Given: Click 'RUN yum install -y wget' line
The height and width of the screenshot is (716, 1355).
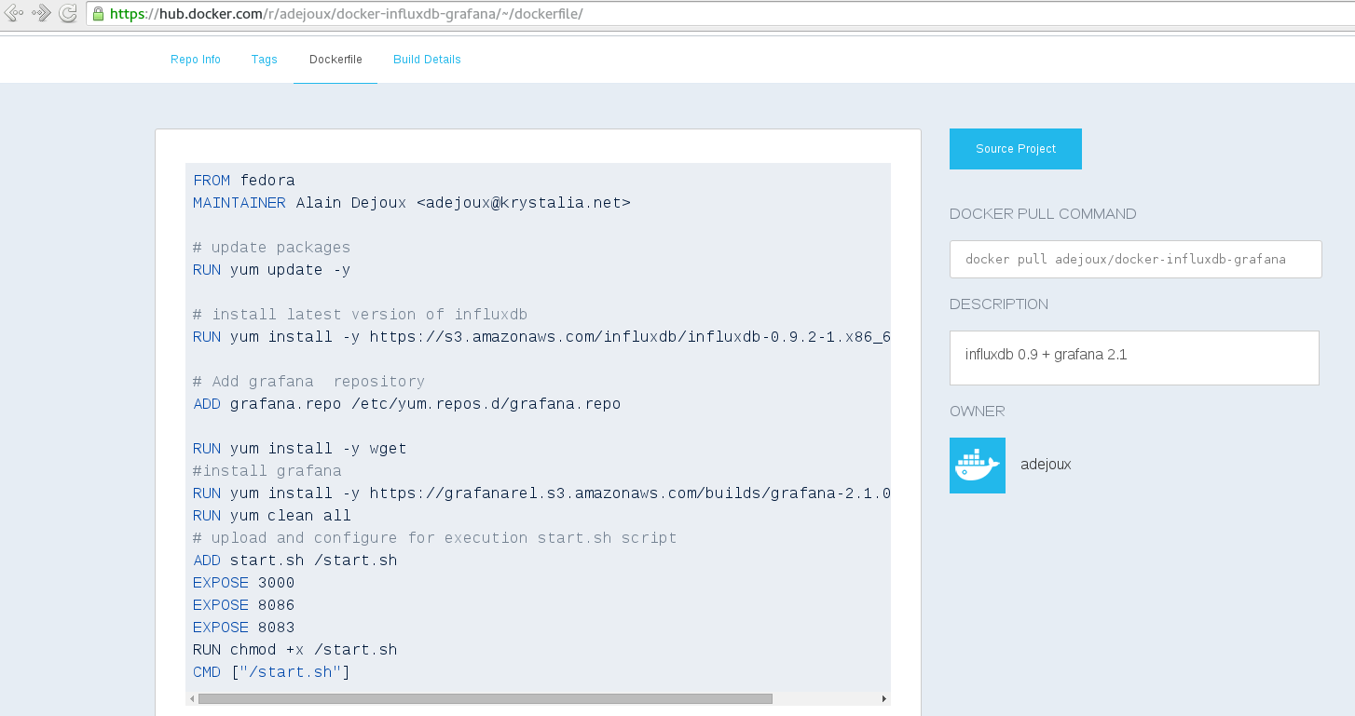Looking at the screenshot, I should point(300,449).
